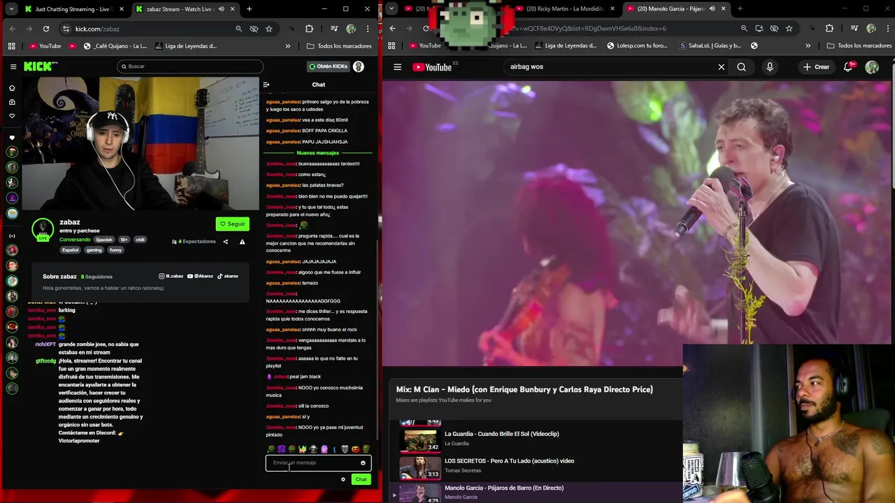This screenshot has width=895, height=503.
Task: Select the gaming tag chip
Action: 94,250
